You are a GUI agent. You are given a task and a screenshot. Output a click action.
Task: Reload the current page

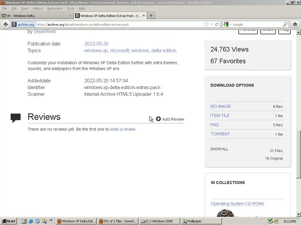point(217,25)
